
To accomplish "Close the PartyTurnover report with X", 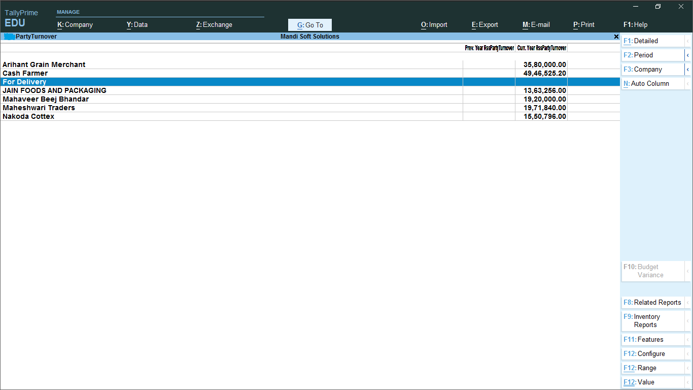I will coord(616,37).
